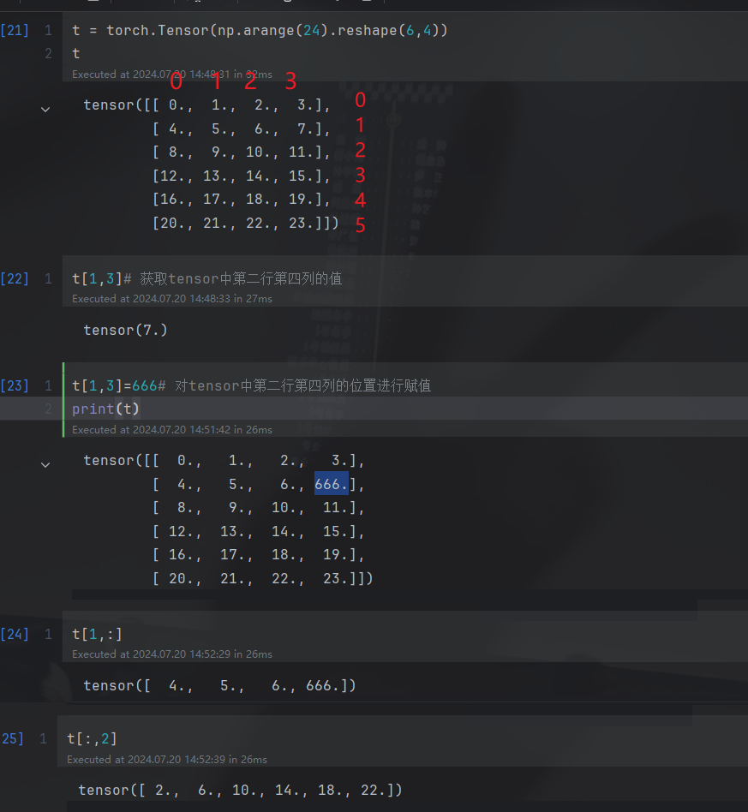This screenshot has width=748, height=812.
Task: Click 'Executed at 2024.07.20 14:52:29 in 26ms'
Action: pos(172,654)
